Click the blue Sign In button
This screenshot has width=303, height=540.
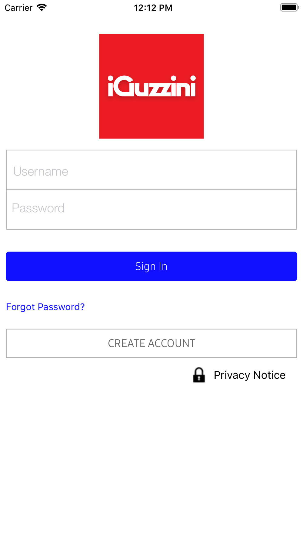pyautogui.click(x=151, y=266)
